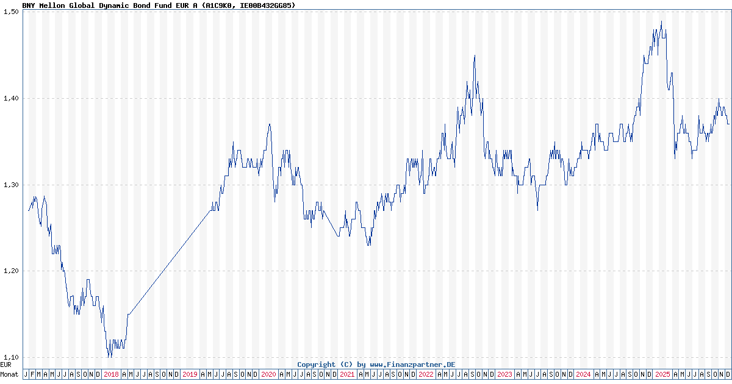
Task: Click the EUR unit label
Action: (6, 366)
